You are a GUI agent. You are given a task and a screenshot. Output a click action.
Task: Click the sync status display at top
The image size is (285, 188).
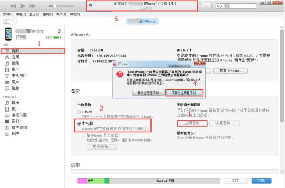(x=142, y=6)
